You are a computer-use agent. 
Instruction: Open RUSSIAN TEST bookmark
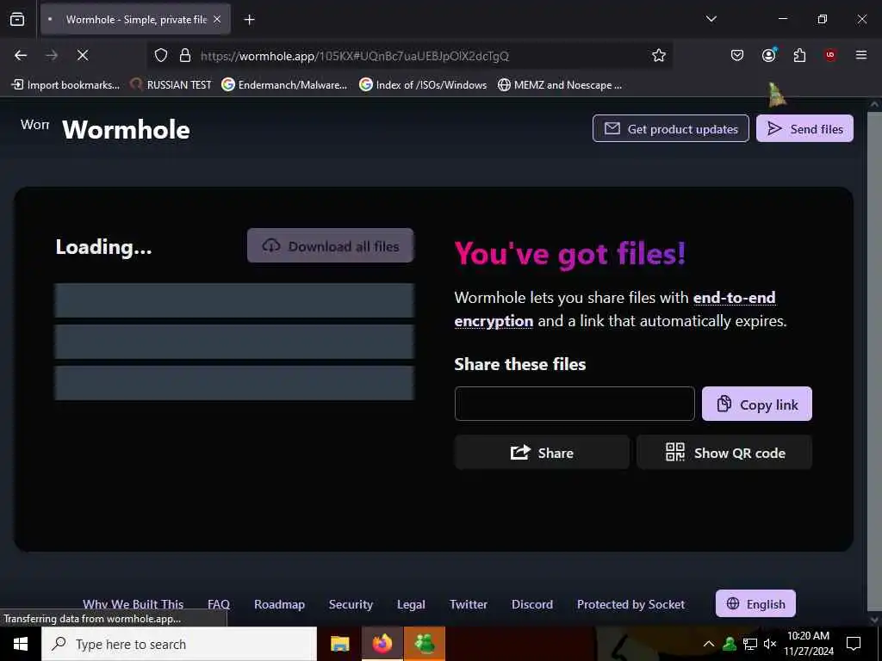171,85
